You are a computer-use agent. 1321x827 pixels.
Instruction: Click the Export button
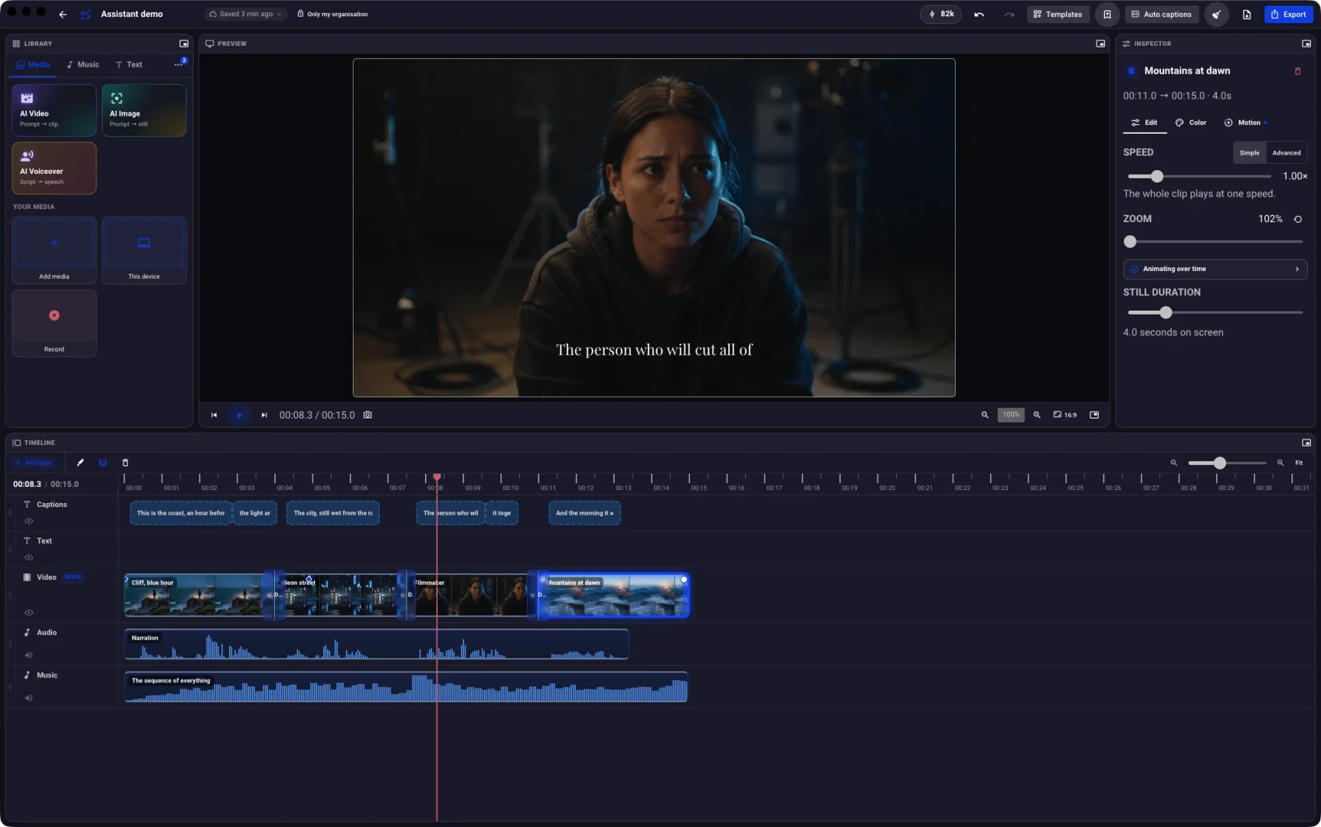1288,14
